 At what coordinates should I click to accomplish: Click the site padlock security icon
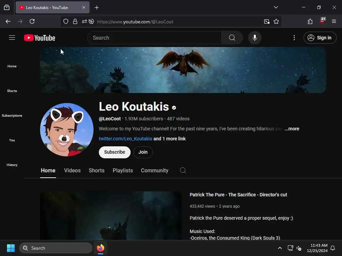tap(75, 22)
